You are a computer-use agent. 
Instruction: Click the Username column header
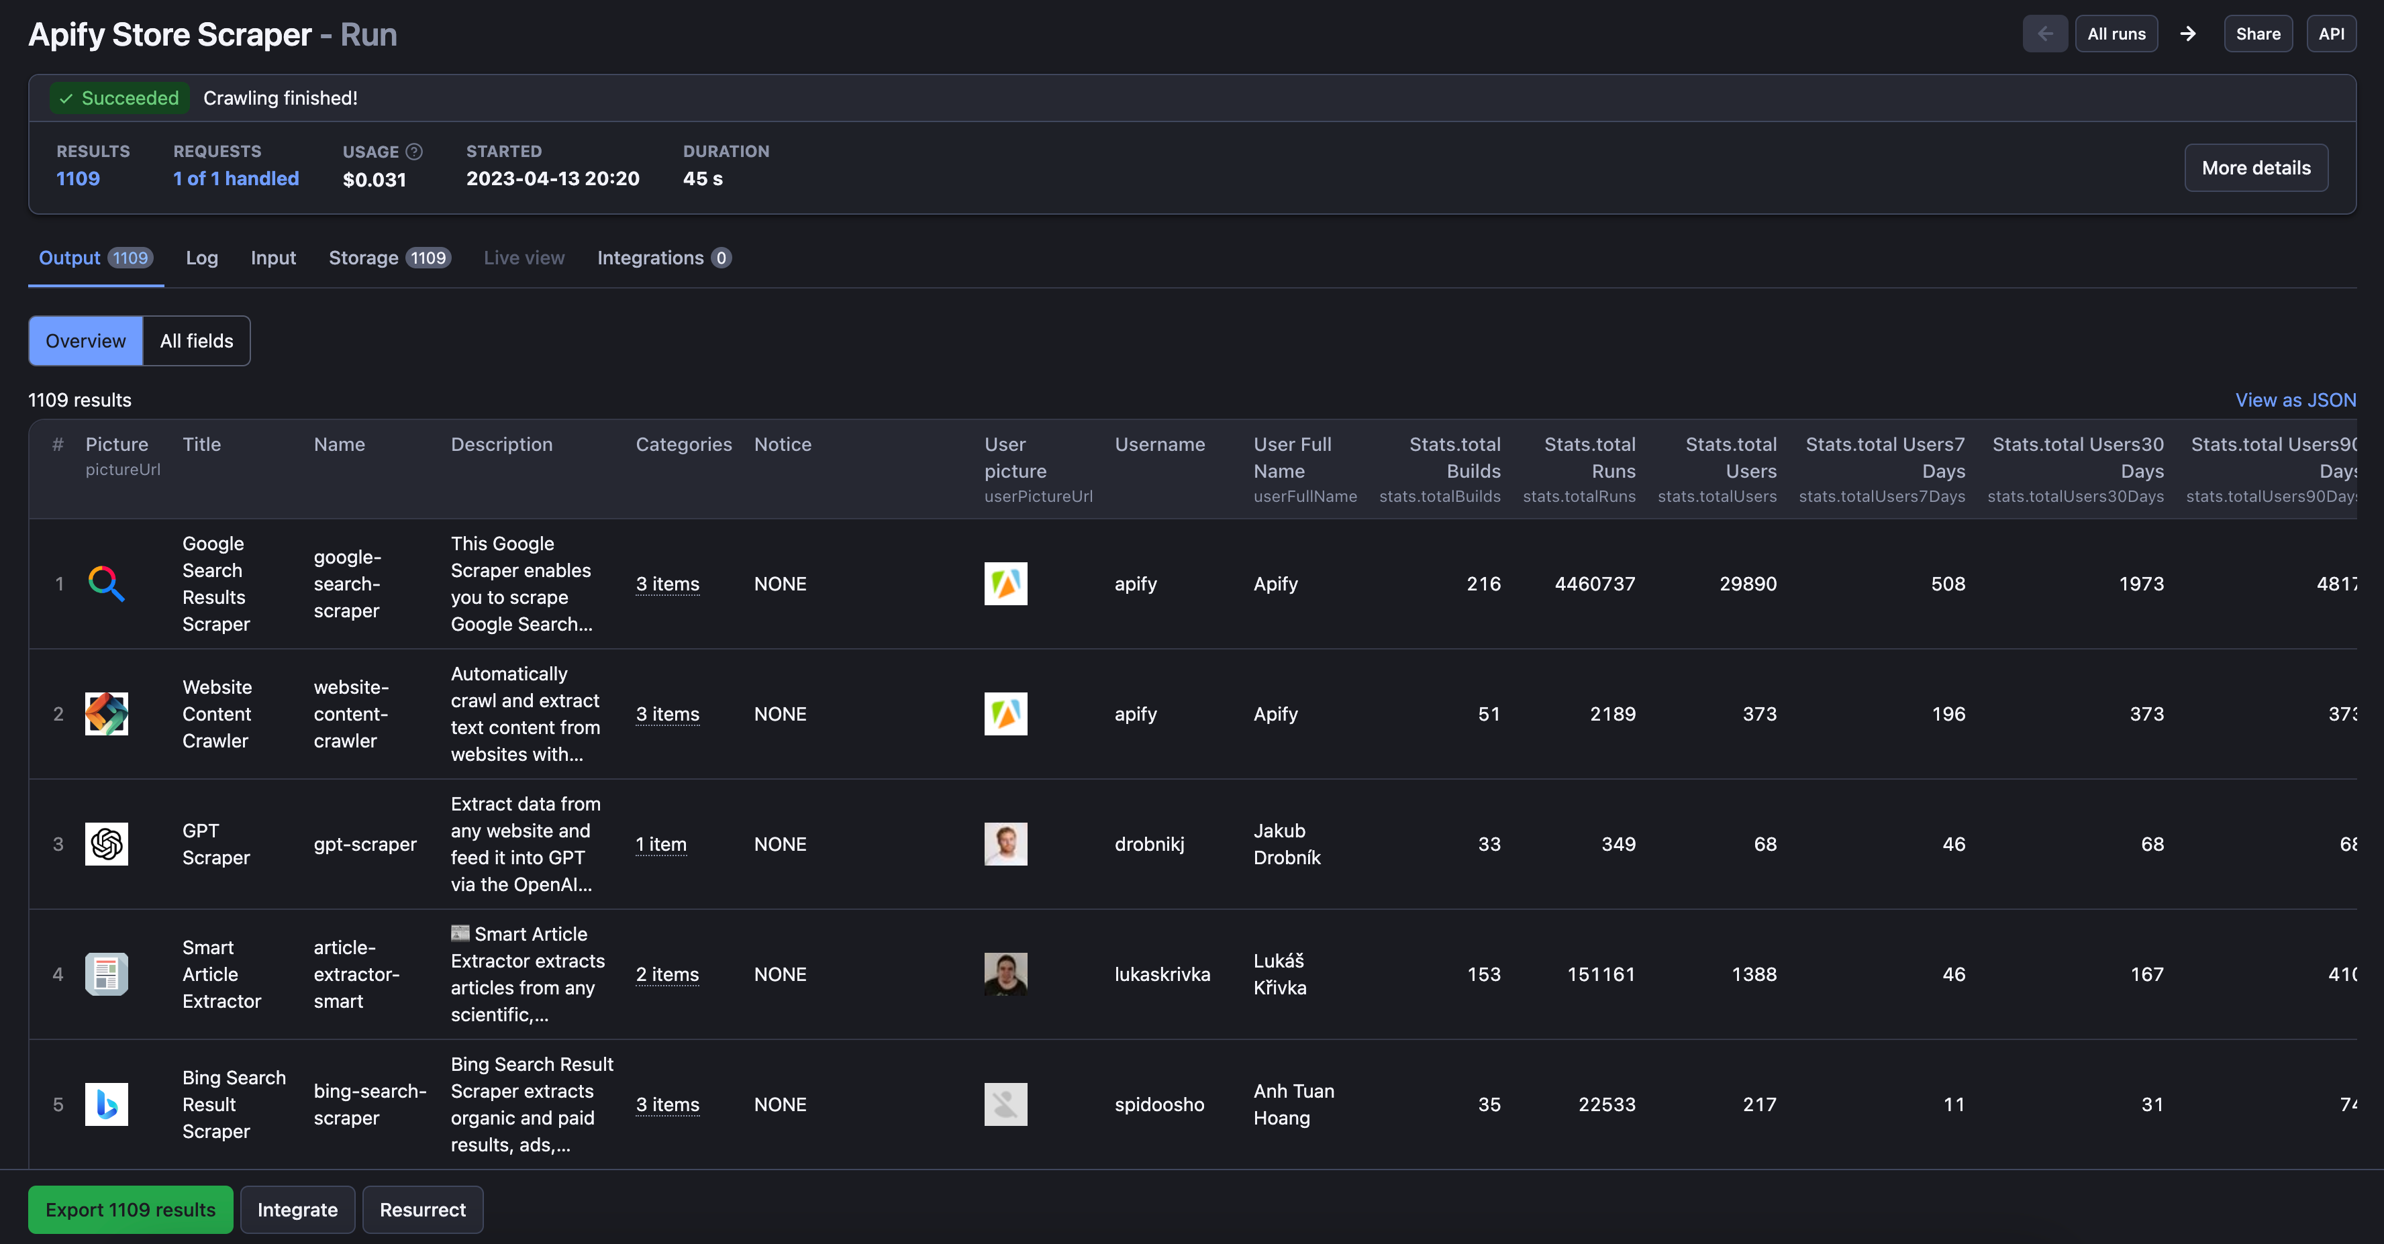tap(1160, 445)
